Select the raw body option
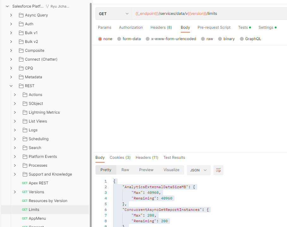 (x=203, y=39)
